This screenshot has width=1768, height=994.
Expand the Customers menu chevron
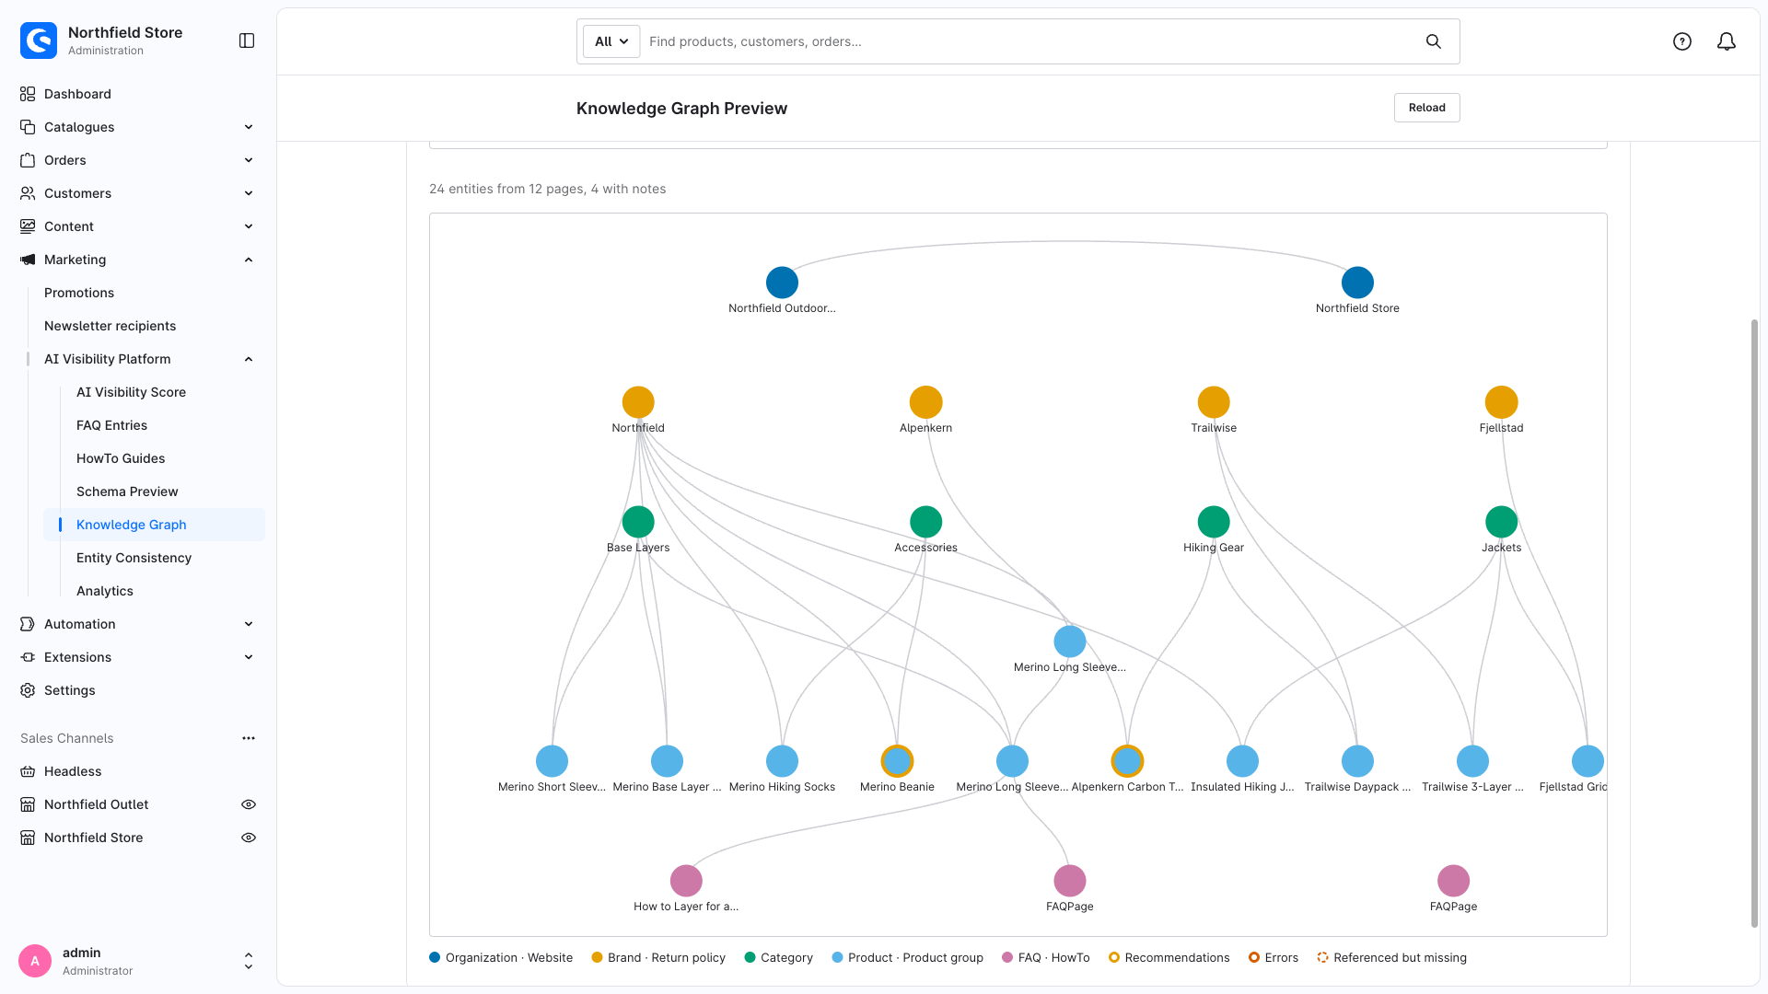pos(249,193)
